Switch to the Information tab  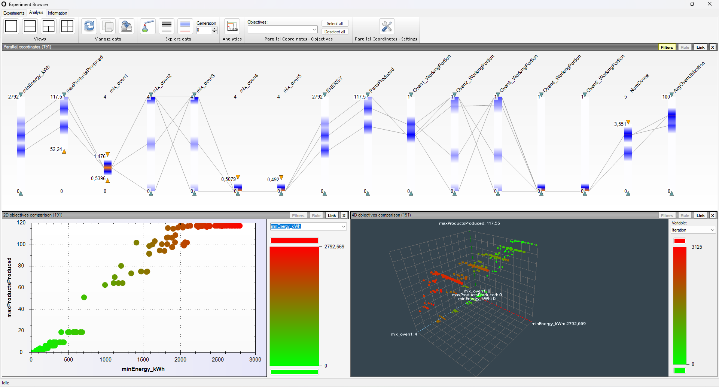click(x=57, y=13)
